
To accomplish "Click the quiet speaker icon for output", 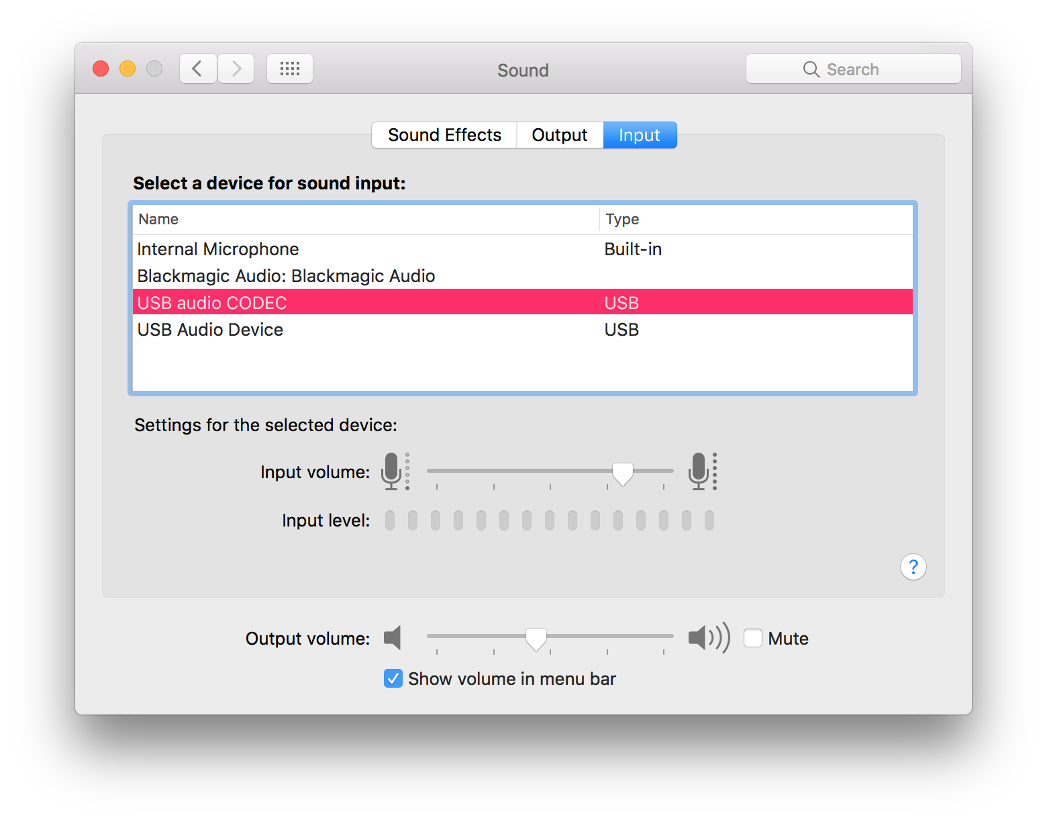I will pos(393,637).
